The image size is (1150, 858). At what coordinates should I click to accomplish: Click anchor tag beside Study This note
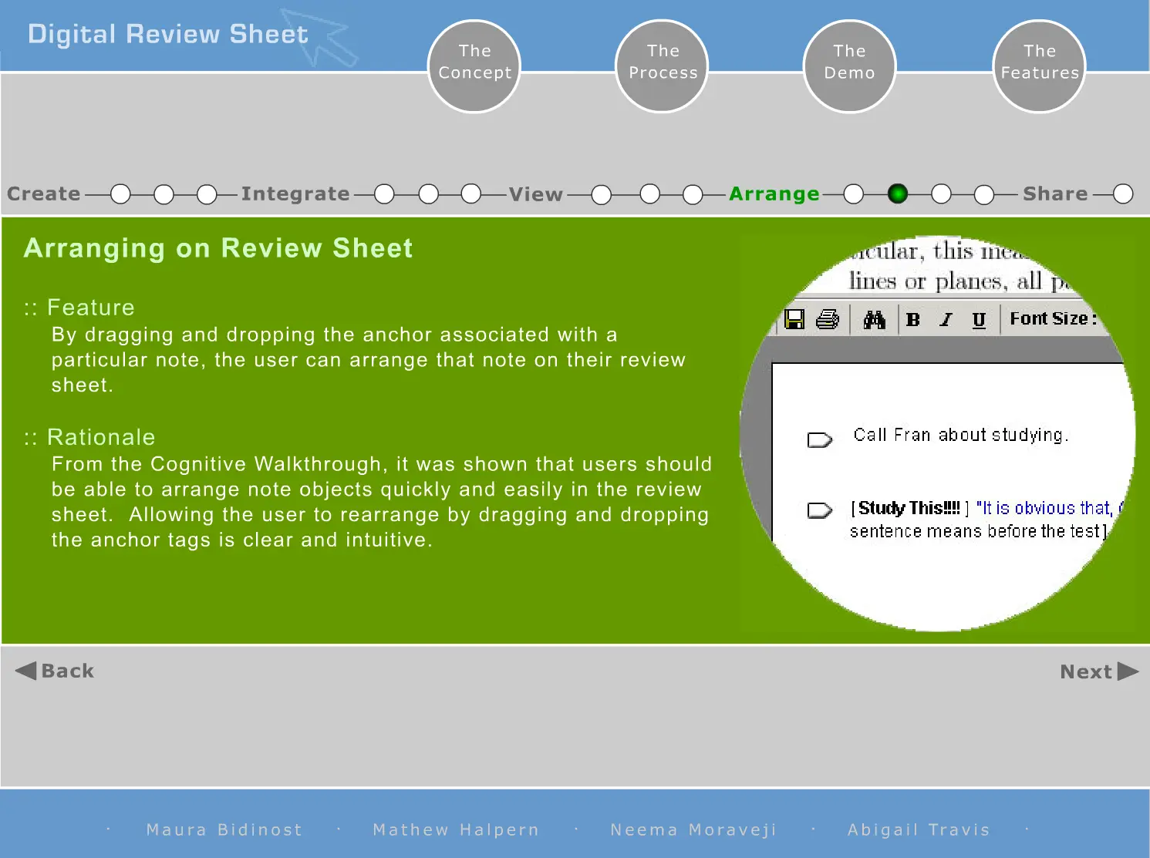[x=820, y=510]
